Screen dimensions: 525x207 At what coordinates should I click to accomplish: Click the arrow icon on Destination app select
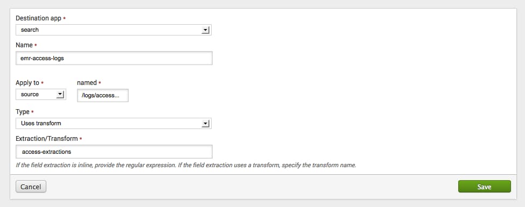coord(205,30)
